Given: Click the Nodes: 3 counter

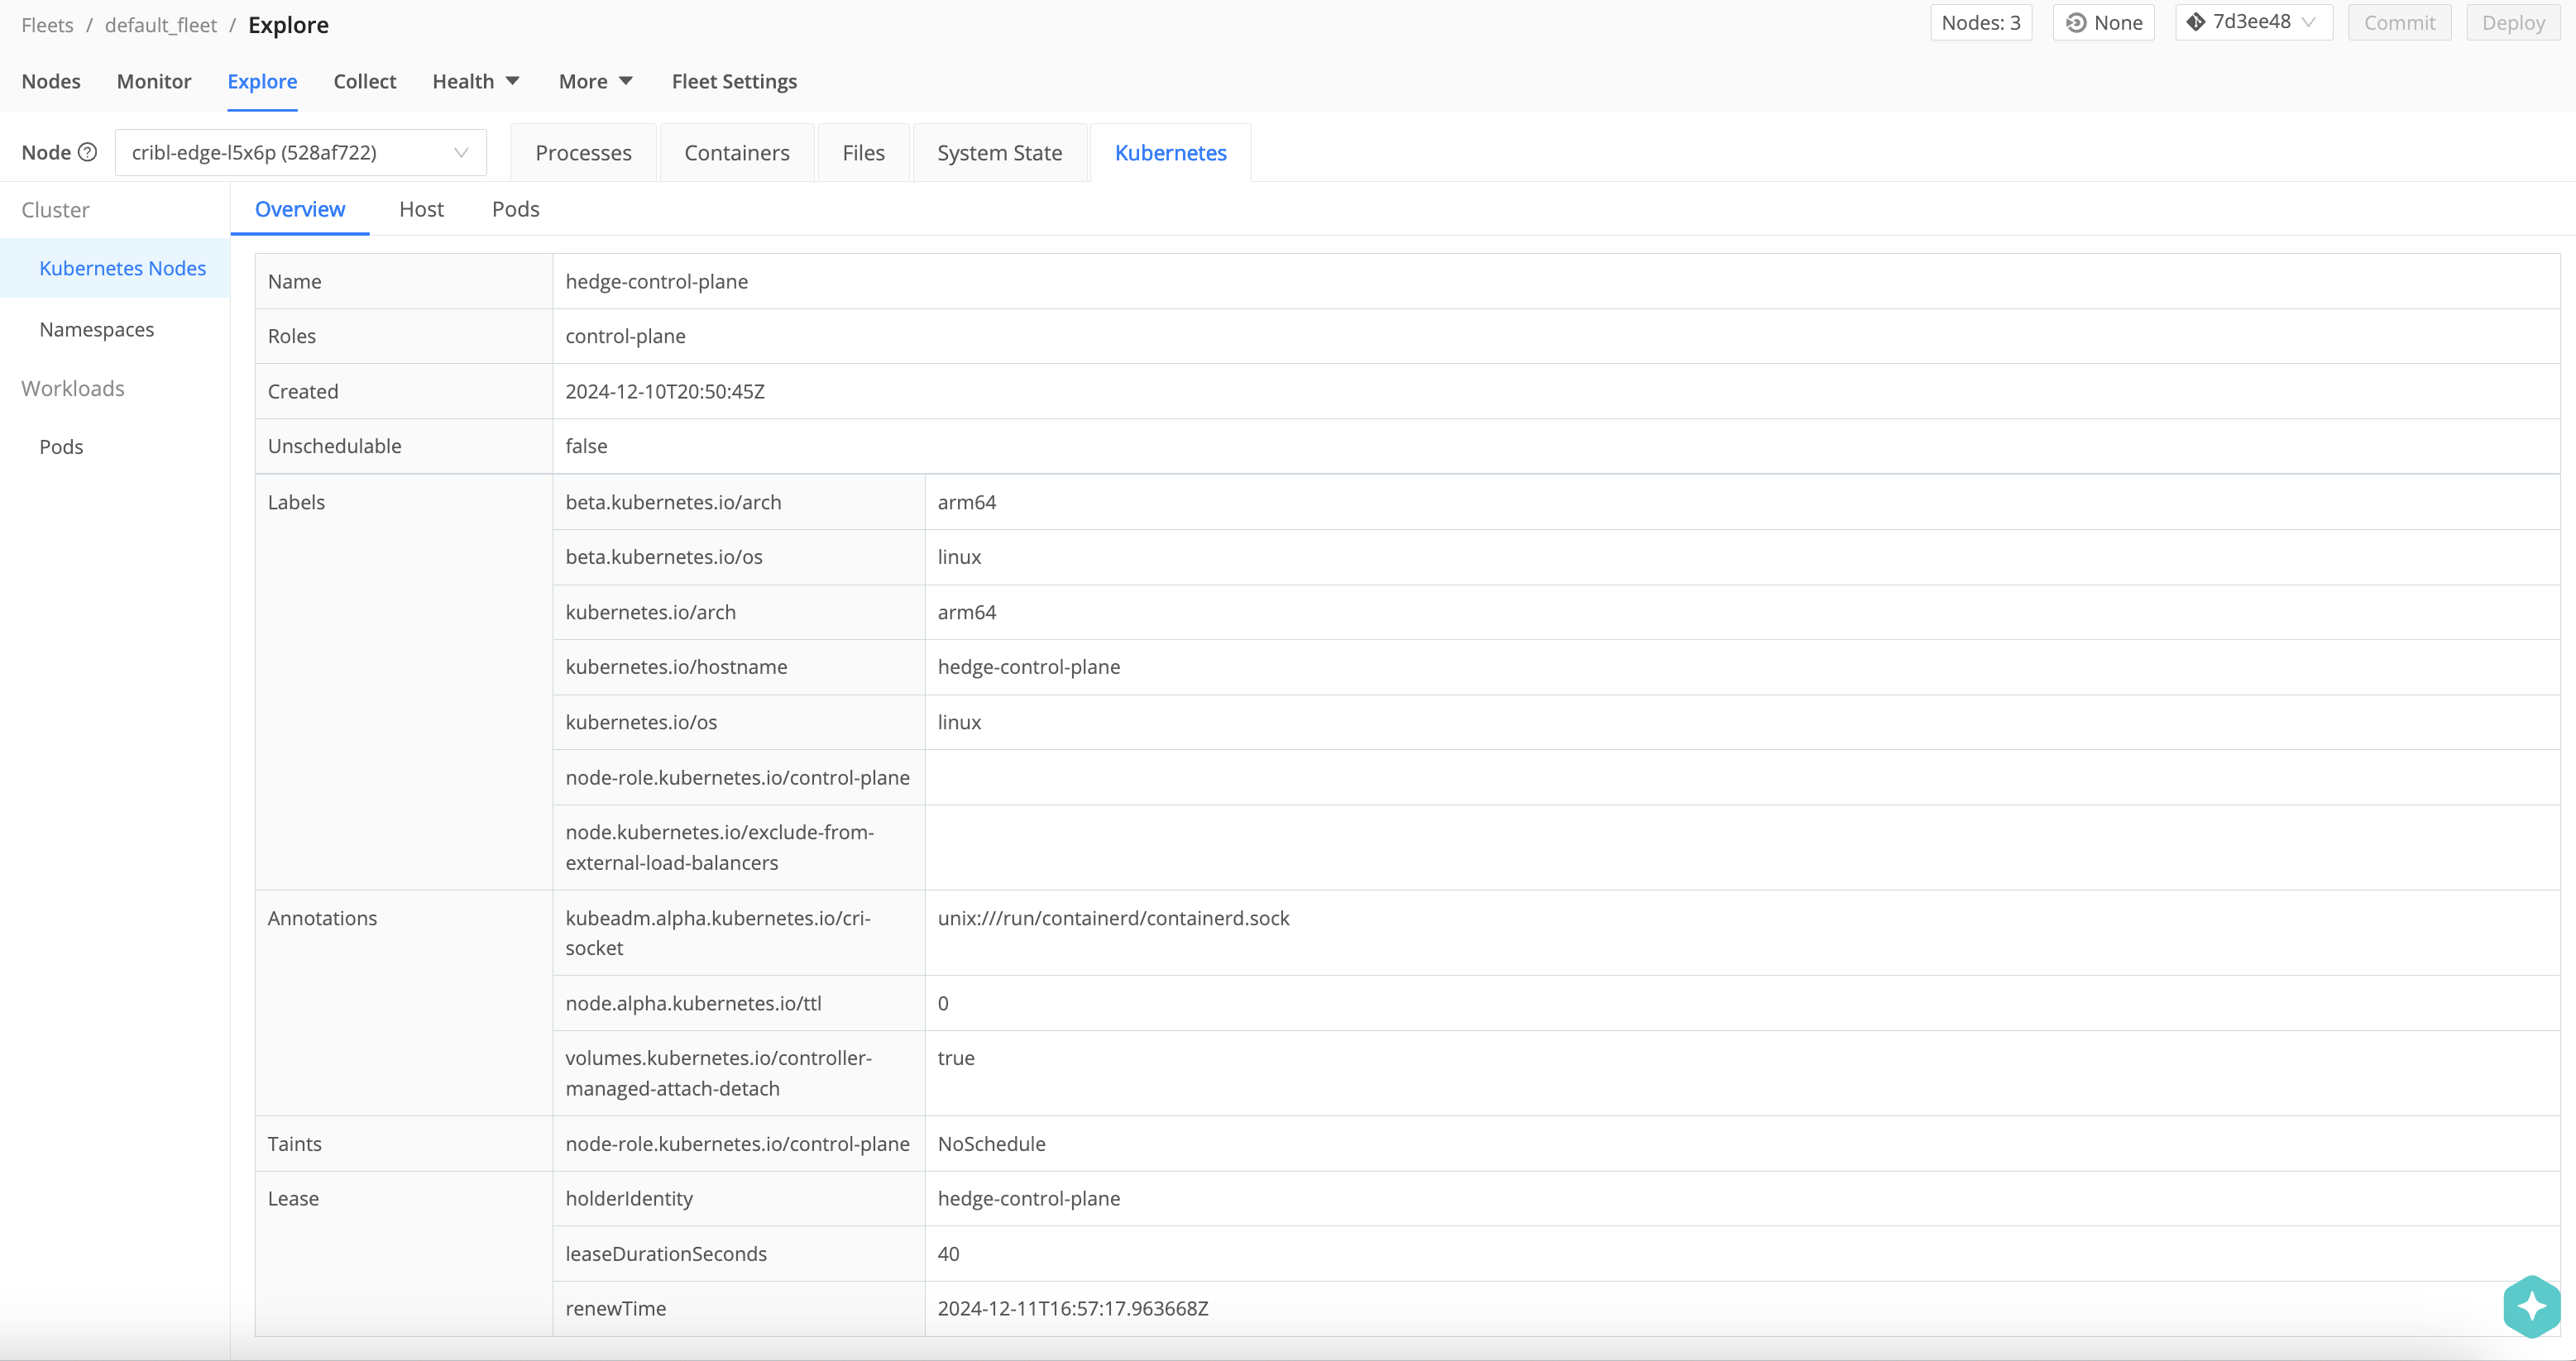Looking at the screenshot, I should tap(1981, 21).
